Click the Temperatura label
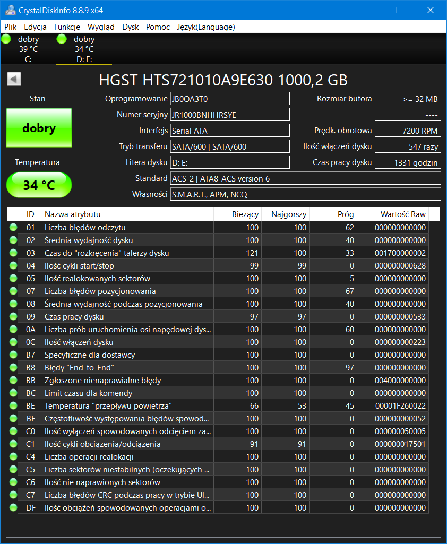Image resolution: width=447 pixels, height=544 pixels. click(37, 162)
